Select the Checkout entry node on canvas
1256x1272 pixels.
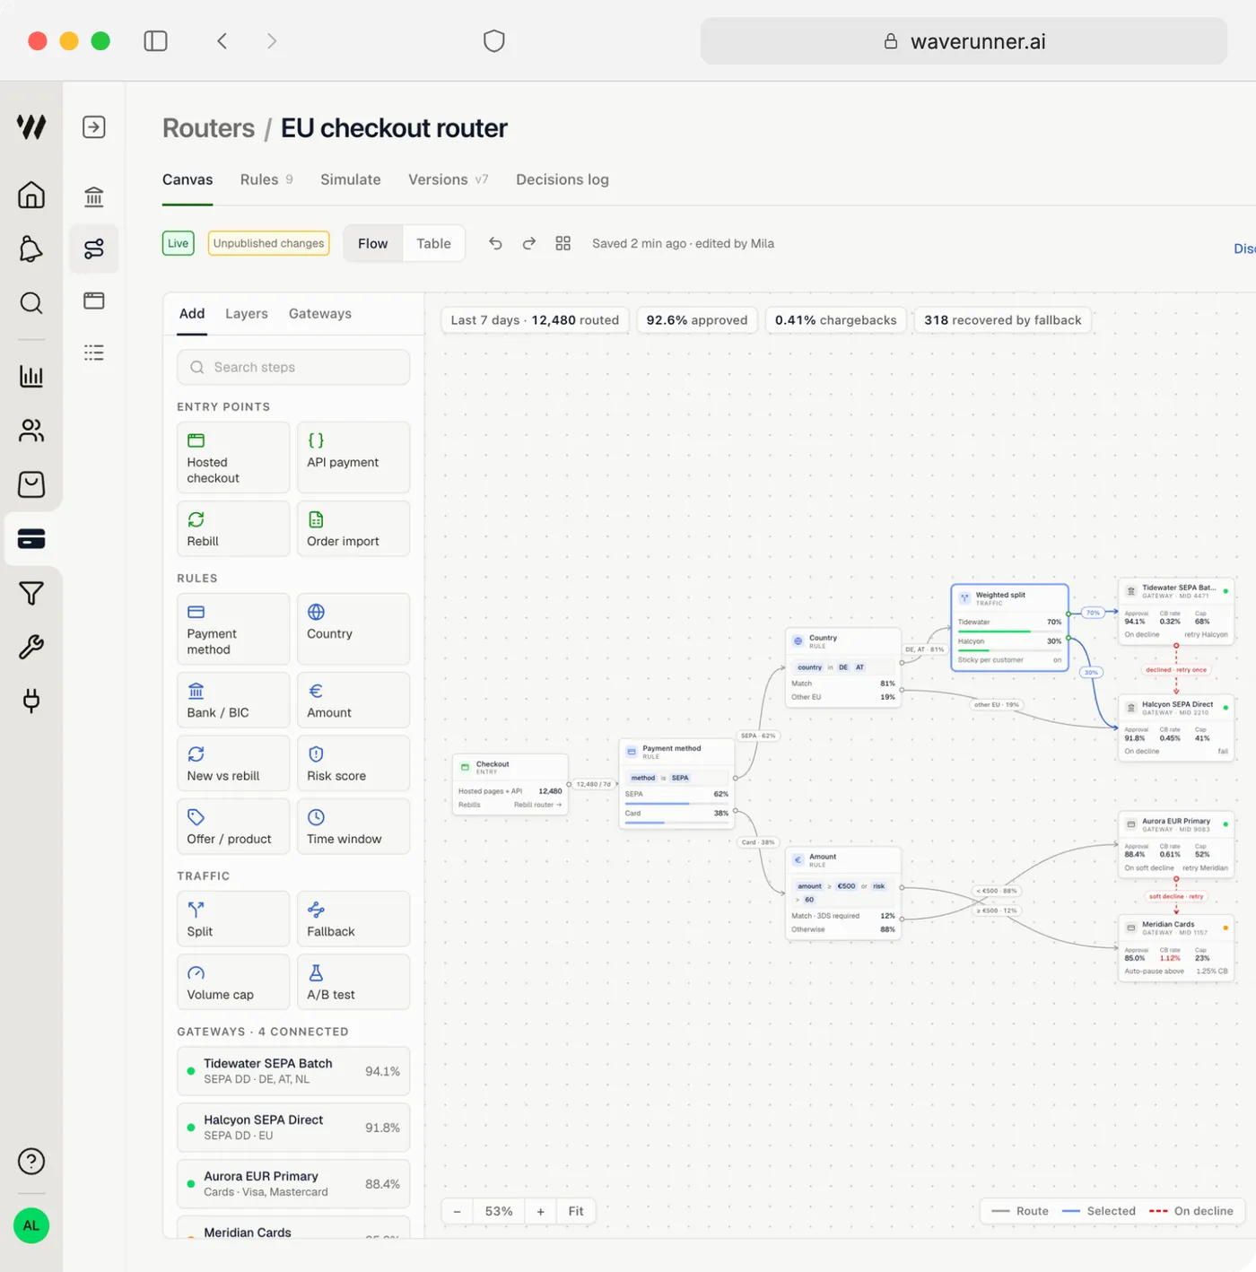[x=510, y=785]
